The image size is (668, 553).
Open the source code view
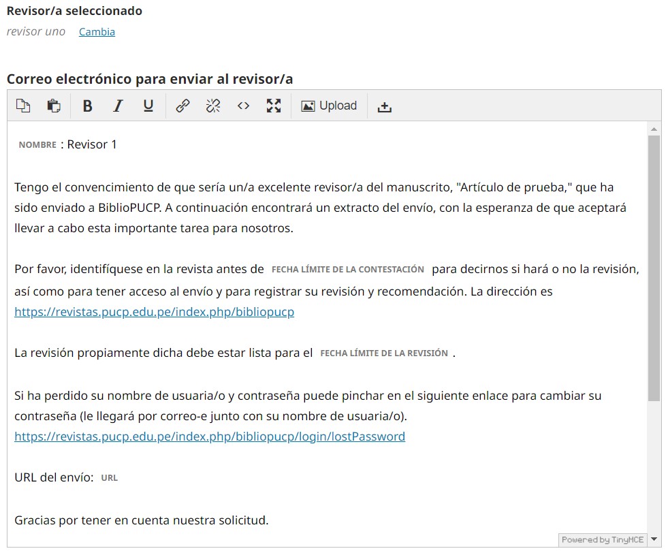pos(243,106)
